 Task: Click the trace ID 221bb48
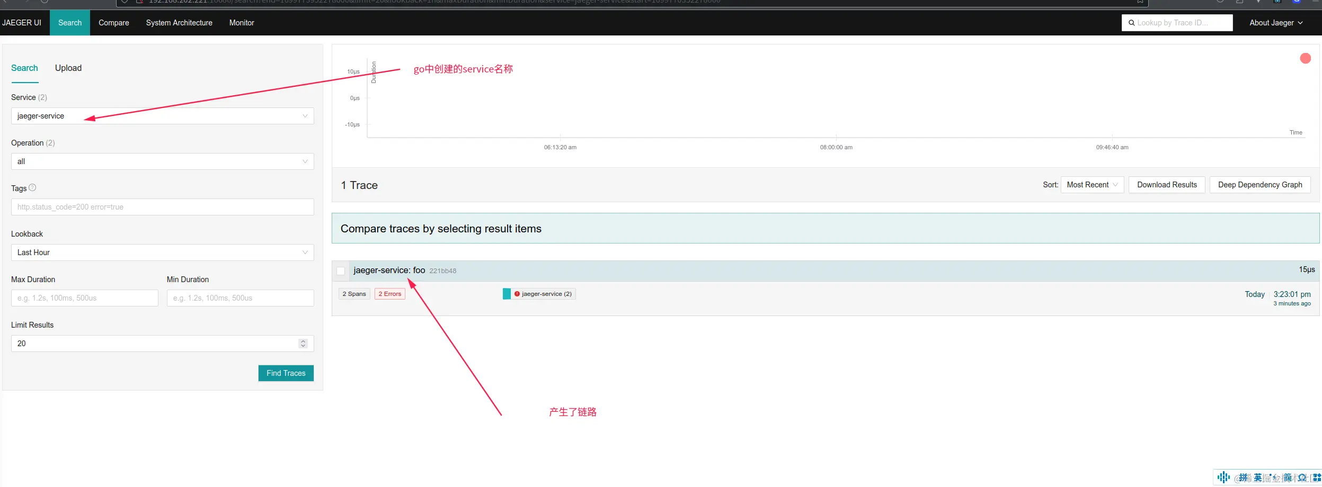[442, 271]
